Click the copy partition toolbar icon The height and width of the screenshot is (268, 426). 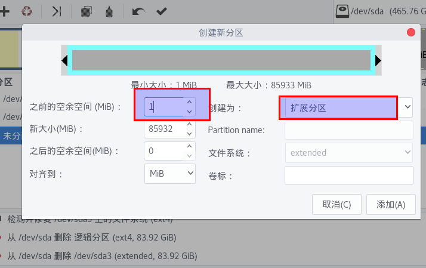click(x=87, y=11)
